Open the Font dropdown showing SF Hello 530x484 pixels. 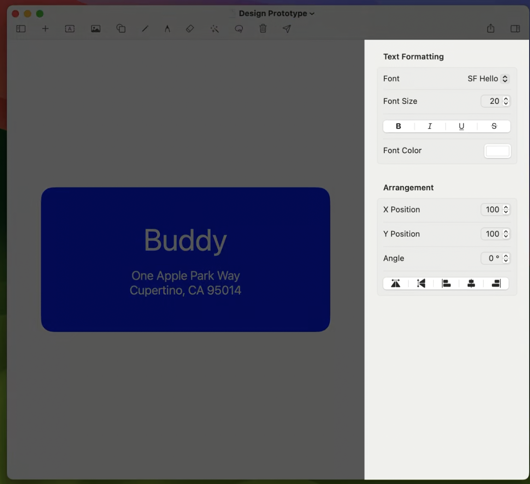coord(488,78)
